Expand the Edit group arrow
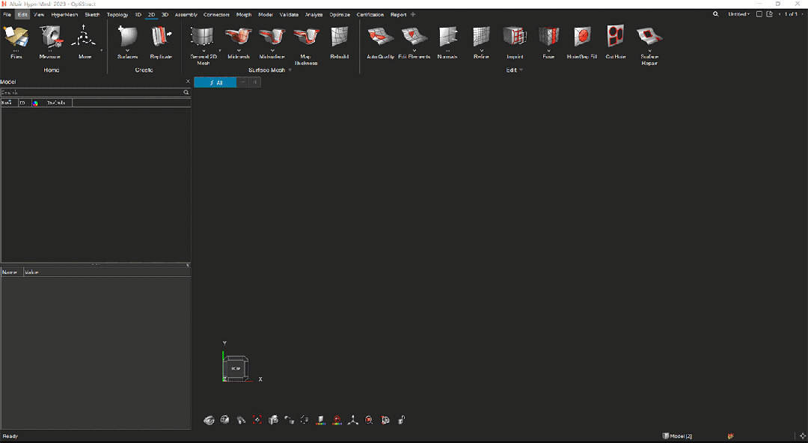Image resolution: width=808 pixels, height=443 pixels. click(x=521, y=70)
